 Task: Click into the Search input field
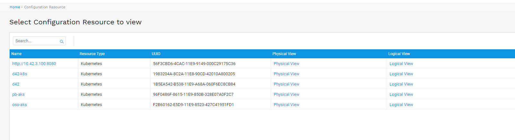coord(36,41)
